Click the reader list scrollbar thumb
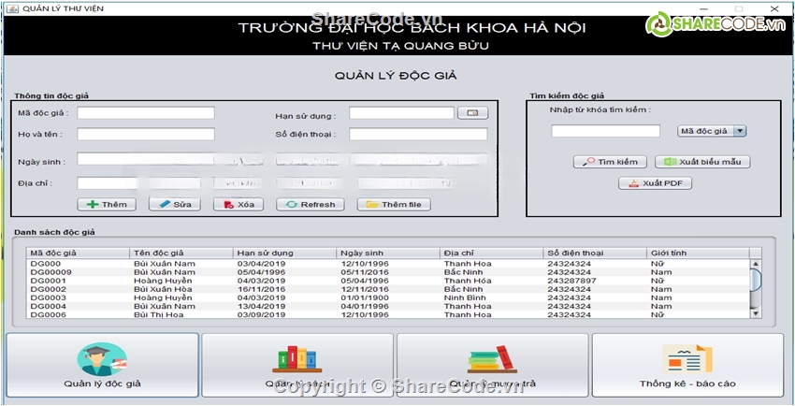This screenshot has height=406, width=795. point(756,280)
